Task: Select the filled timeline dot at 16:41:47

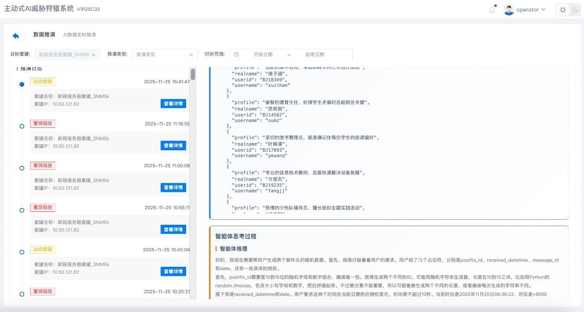Action: pyautogui.click(x=22, y=84)
